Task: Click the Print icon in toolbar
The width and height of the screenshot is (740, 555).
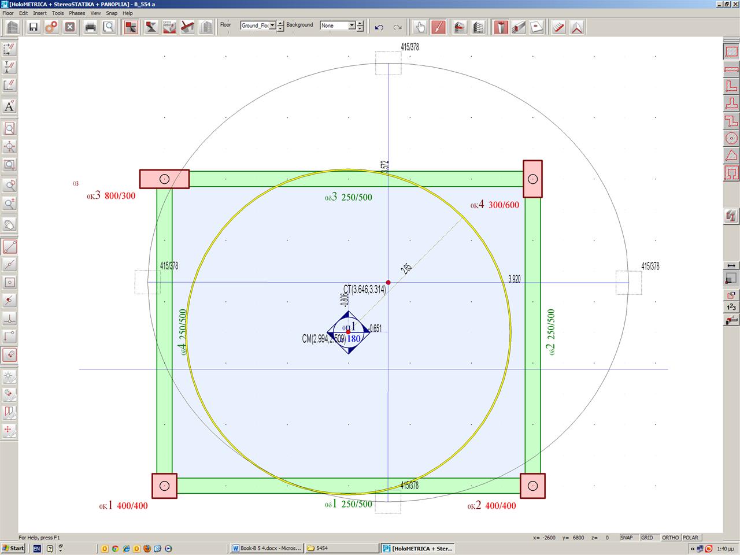Action: pyautogui.click(x=90, y=27)
